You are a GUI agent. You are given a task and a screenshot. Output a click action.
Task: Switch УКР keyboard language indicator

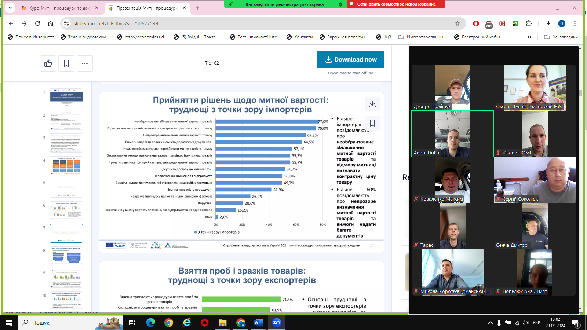coord(536,323)
